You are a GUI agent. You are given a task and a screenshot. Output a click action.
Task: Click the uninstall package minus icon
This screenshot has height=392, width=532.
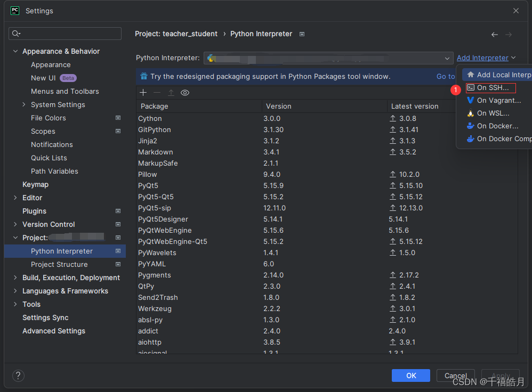[157, 93]
